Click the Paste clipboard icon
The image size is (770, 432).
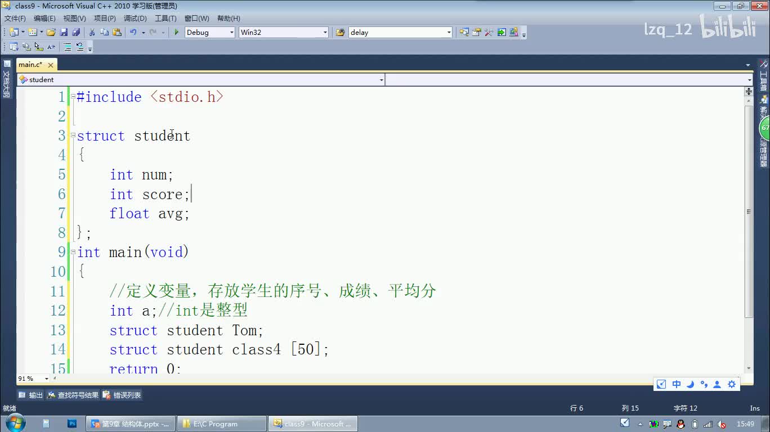click(117, 33)
